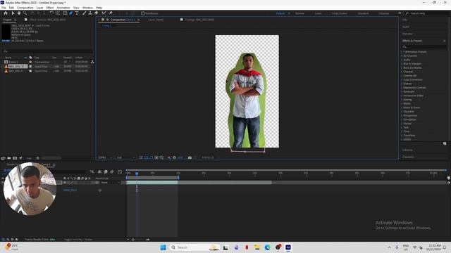
Task: Expand the 3D Channel effects category
Action: 402,56
